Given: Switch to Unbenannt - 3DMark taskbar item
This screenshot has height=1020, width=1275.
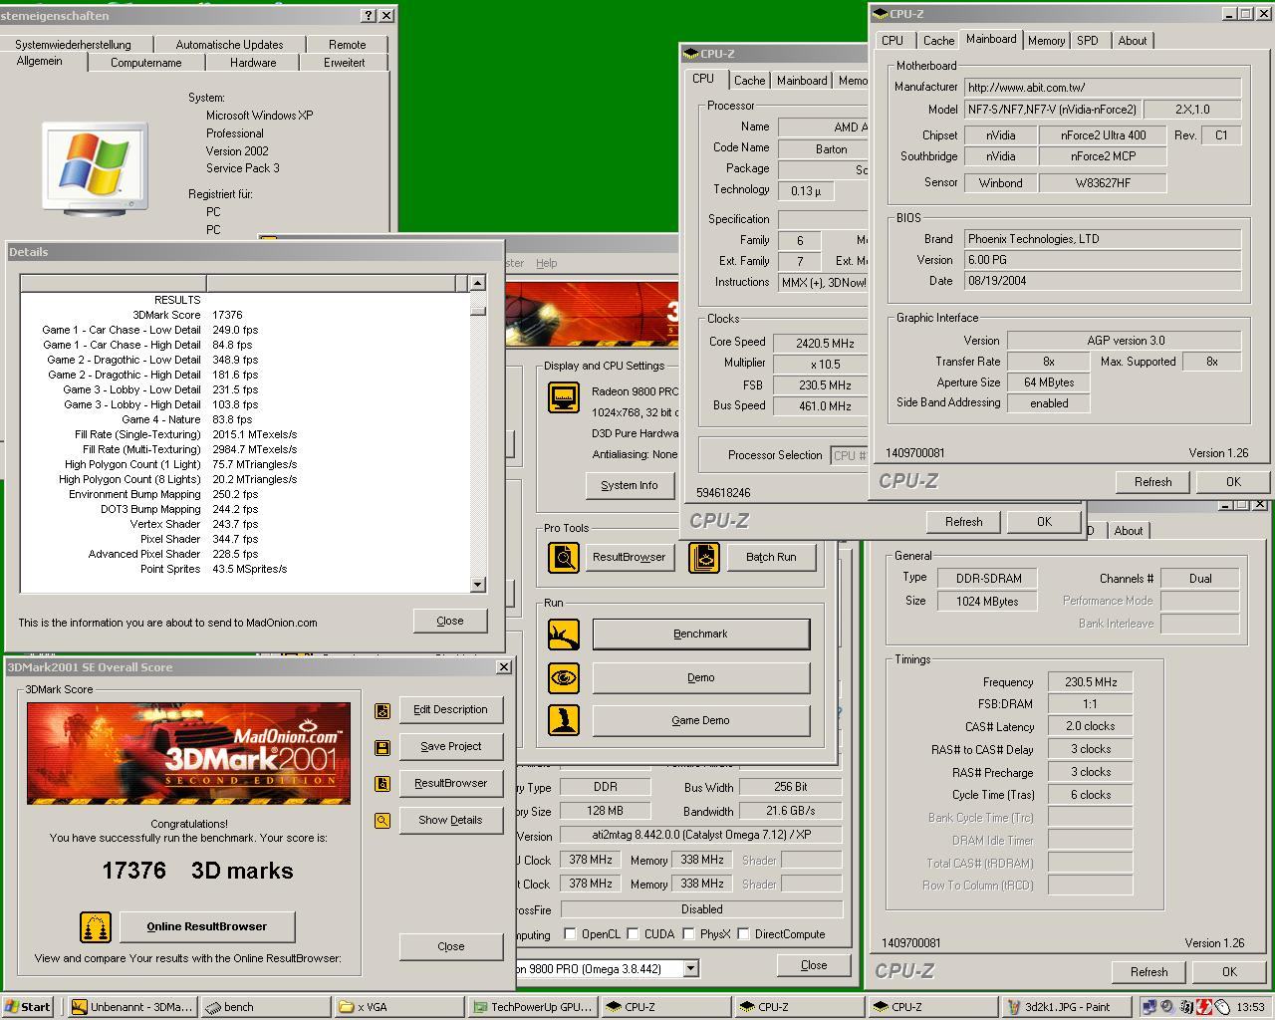Looking at the screenshot, I should pos(132,1007).
